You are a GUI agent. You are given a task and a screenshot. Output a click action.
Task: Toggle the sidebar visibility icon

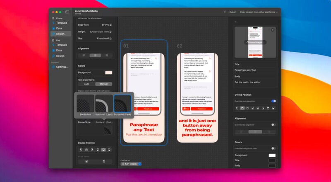pyautogui.click(x=67, y=12)
